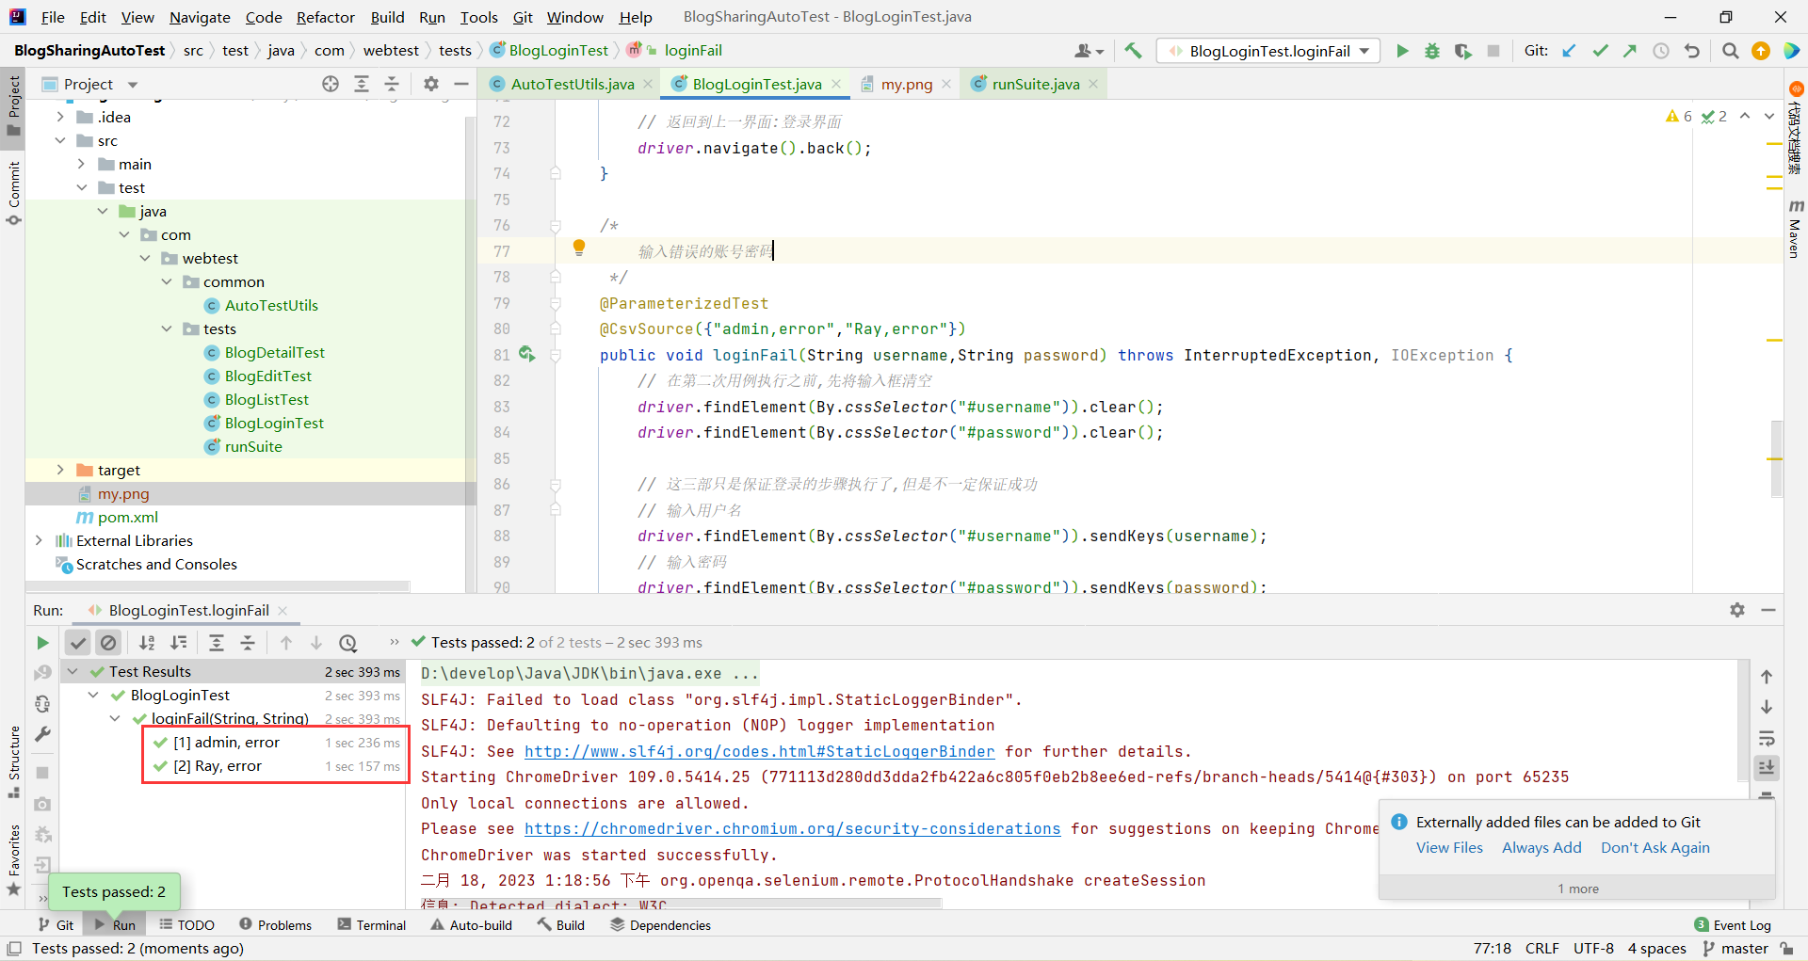Open the Terminal tool window
Image resolution: width=1808 pixels, height=961 pixels.
point(372,925)
